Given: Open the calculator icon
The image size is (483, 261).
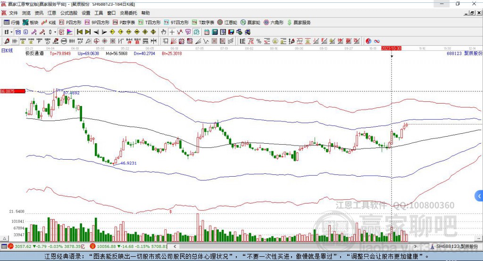Looking at the screenshot, I should pos(215,32).
